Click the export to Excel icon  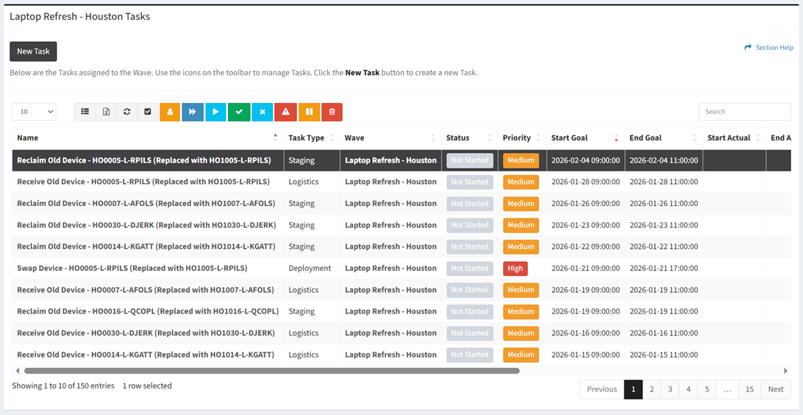coord(106,112)
